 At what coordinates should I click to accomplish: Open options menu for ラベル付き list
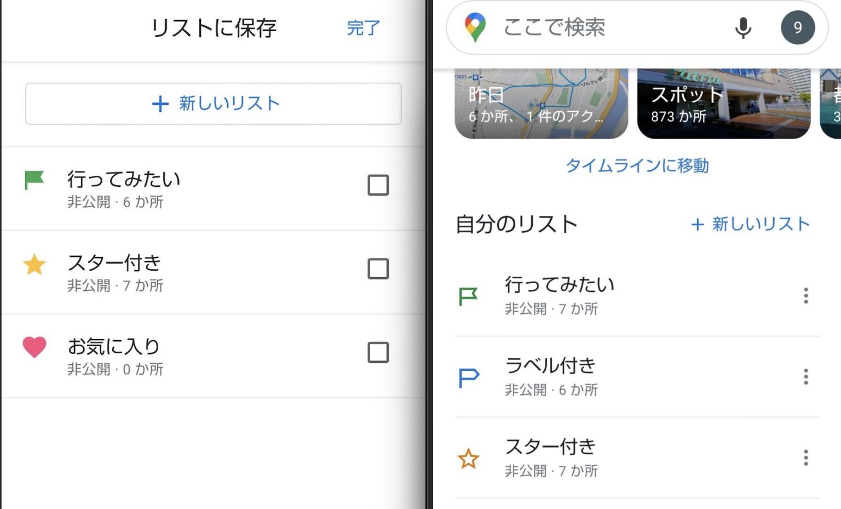pyautogui.click(x=805, y=377)
